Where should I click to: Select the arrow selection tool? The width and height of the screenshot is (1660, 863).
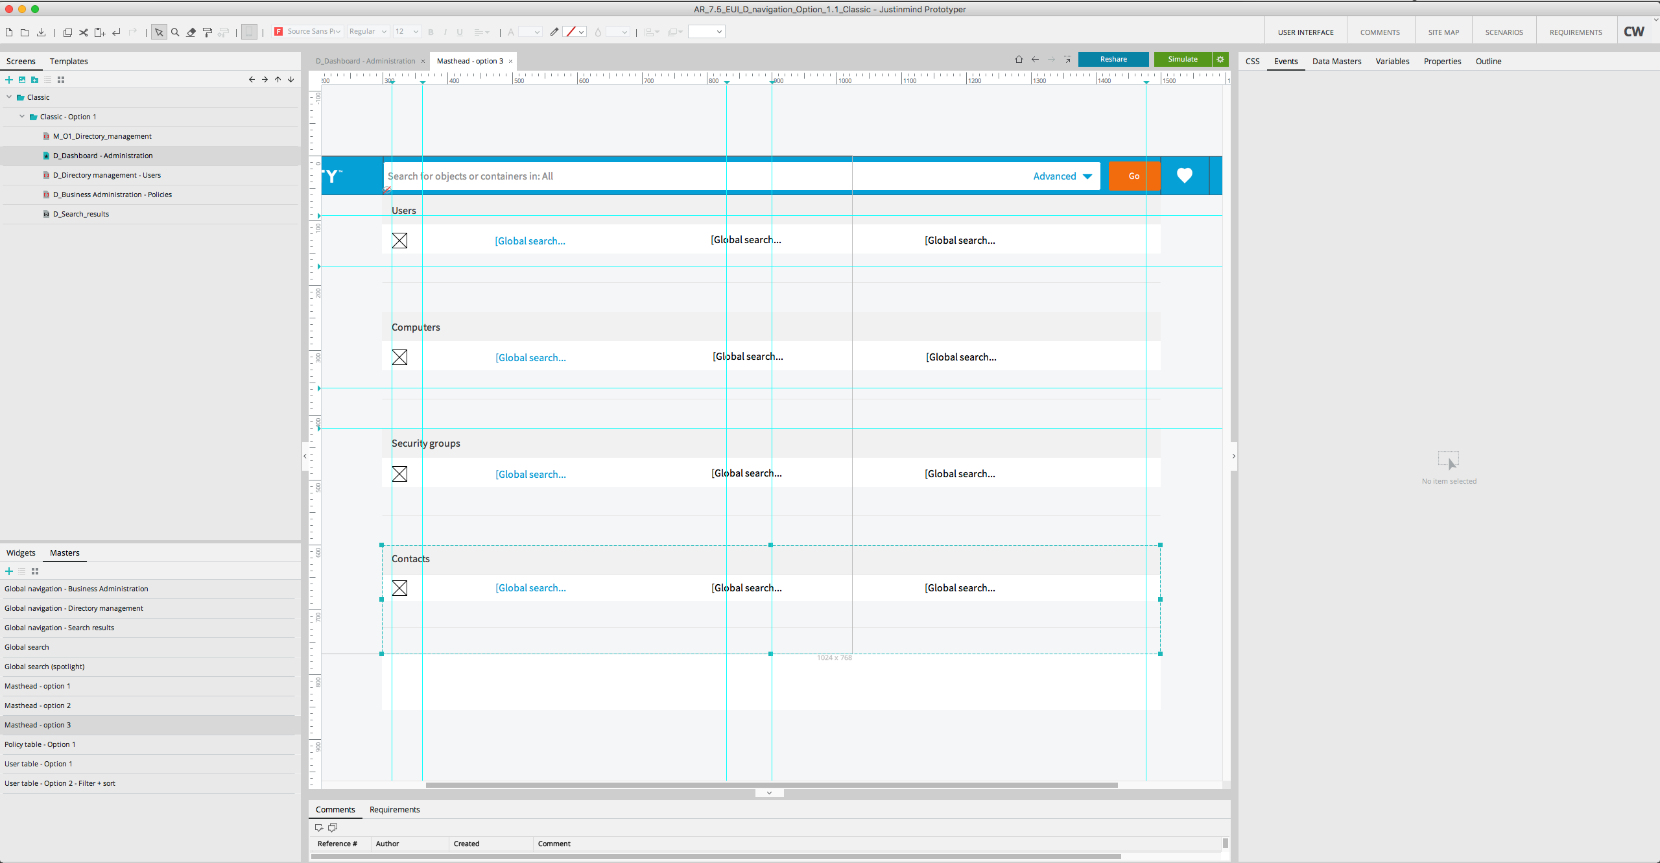[x=159, y=32]
